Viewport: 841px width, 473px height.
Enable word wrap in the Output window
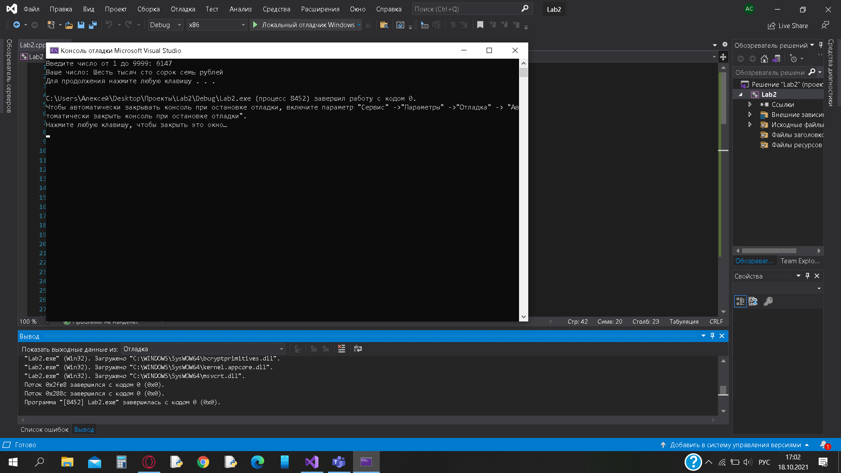coord(358,349)
